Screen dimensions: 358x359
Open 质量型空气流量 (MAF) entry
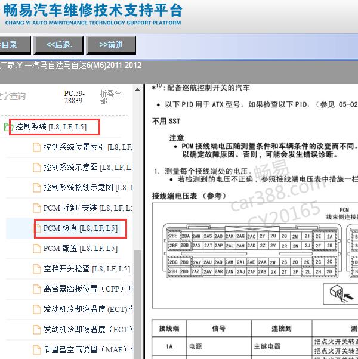88,349
